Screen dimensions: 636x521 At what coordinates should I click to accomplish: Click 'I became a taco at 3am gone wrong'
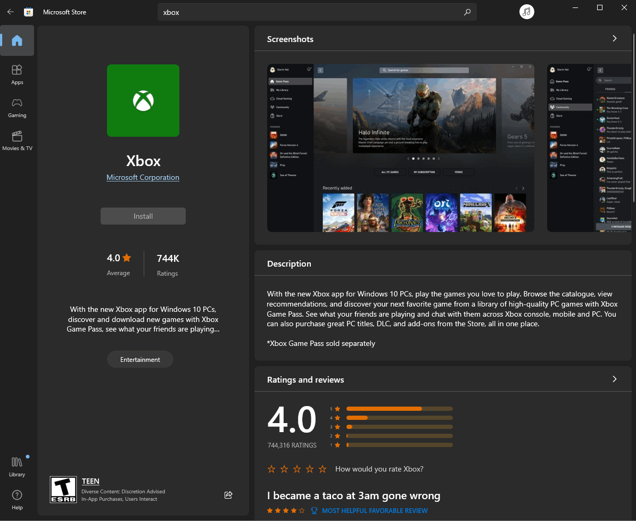point(353,495)
